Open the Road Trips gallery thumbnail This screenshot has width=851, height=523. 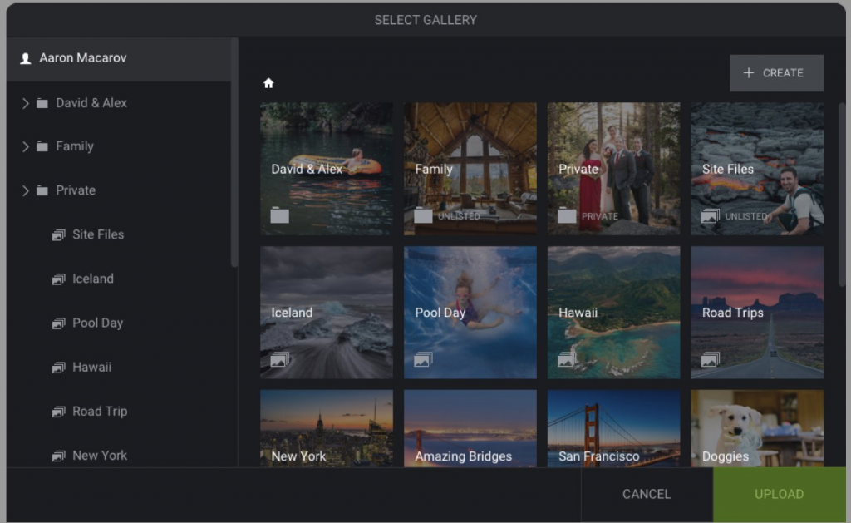(x=757, y=313)
